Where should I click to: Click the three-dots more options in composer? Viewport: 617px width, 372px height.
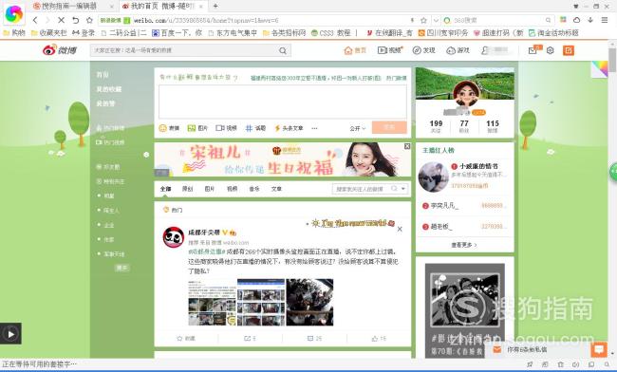point(314,128)
